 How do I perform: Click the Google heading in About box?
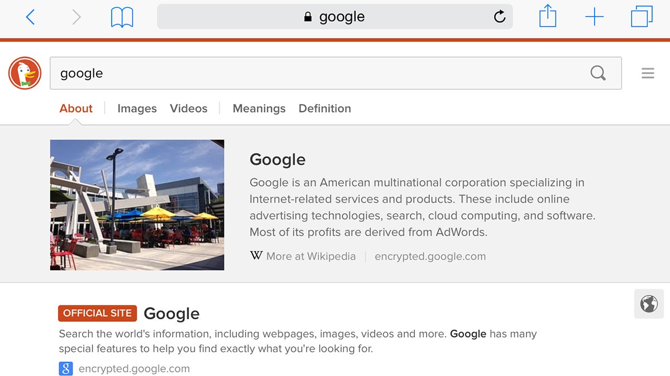277,160
